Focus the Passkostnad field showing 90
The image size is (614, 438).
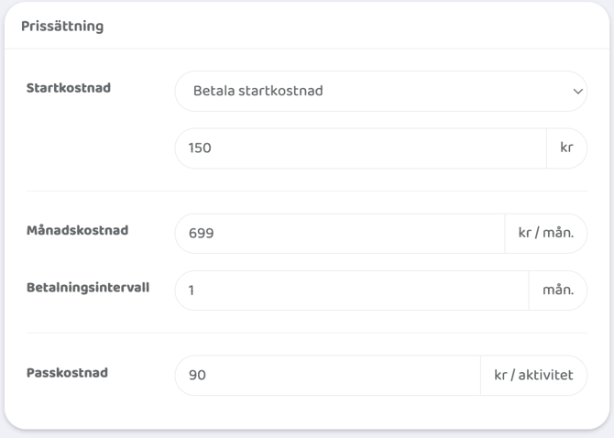coord(327,376)
